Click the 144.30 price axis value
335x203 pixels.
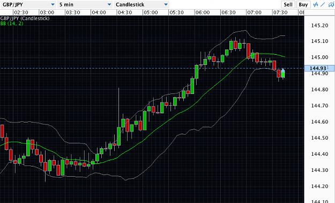pos(319,170)
